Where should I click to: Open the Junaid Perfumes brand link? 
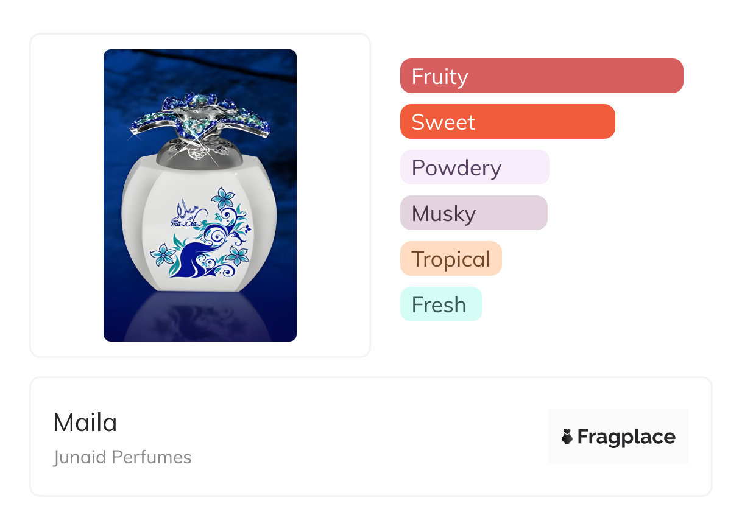click(122, 457)
